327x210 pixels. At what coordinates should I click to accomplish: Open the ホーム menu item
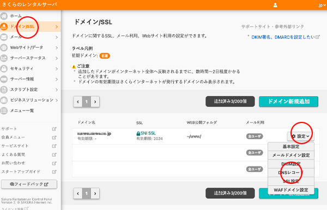pyautogui.click(x=31, y=16)
